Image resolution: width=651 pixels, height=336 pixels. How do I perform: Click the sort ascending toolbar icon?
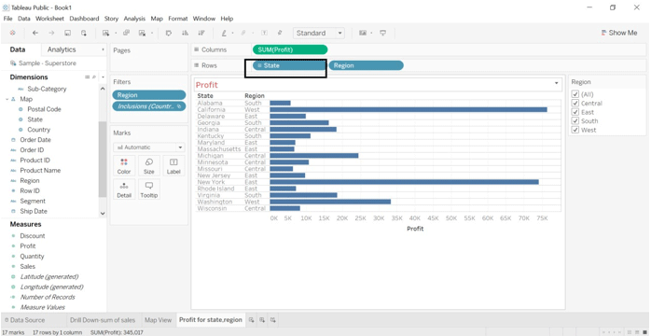[186, 34]
